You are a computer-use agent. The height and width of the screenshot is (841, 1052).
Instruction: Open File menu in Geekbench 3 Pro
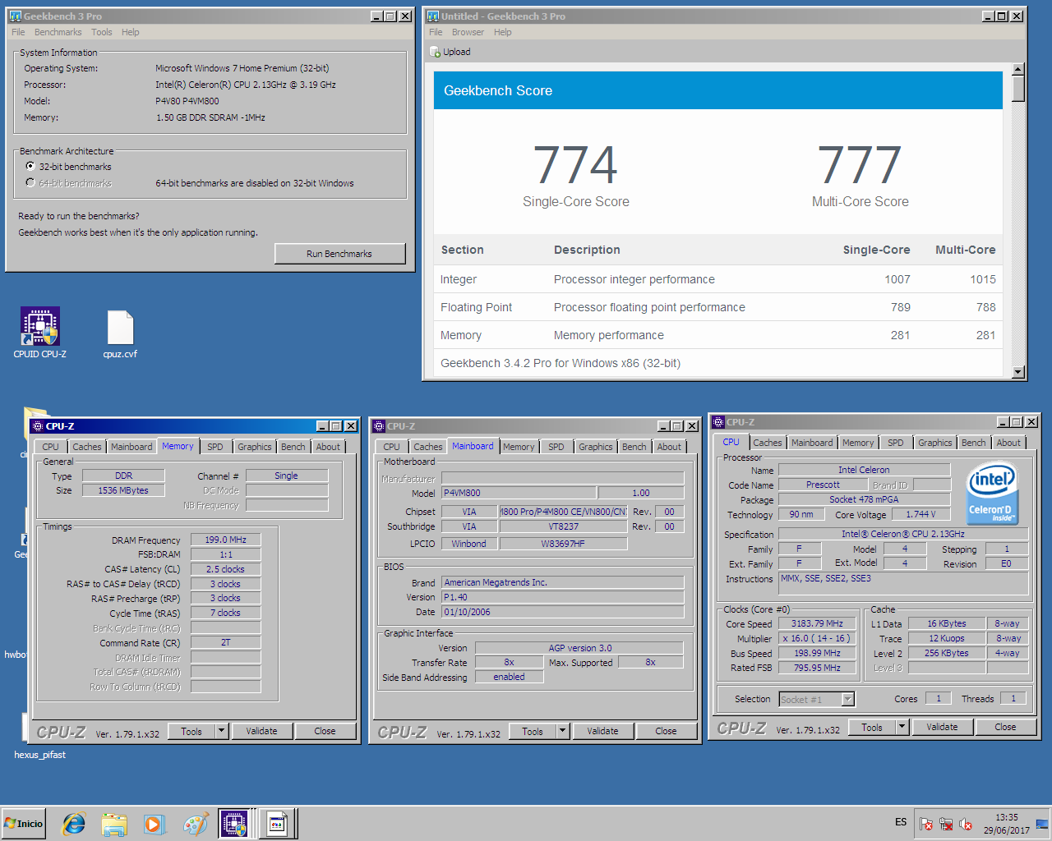click(x=18, y=32)
